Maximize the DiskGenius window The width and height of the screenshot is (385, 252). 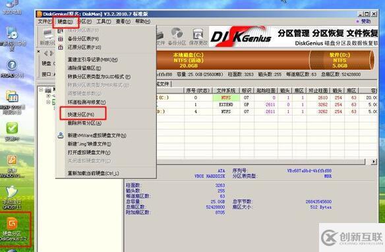click(x=367, y=14)
